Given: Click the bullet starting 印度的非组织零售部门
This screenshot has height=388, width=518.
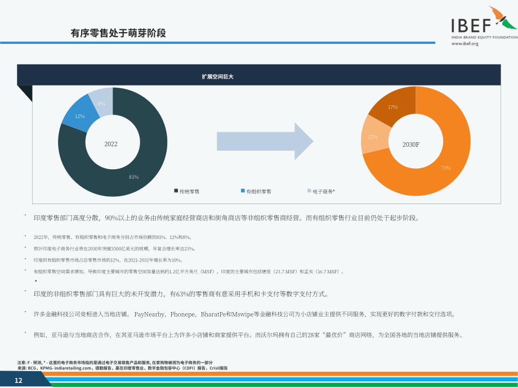Looking at the screenshot, I should pos(181,294).
